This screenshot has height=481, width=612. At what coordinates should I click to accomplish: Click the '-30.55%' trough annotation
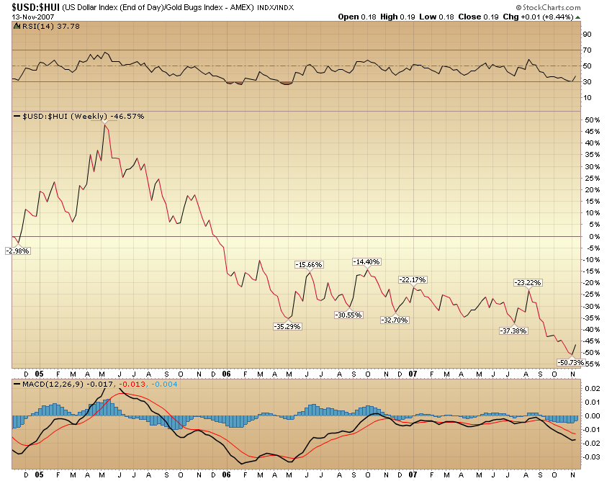click(349, 315)
